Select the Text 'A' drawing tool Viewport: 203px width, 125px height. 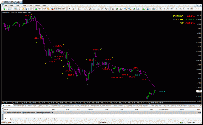point(98,9)
